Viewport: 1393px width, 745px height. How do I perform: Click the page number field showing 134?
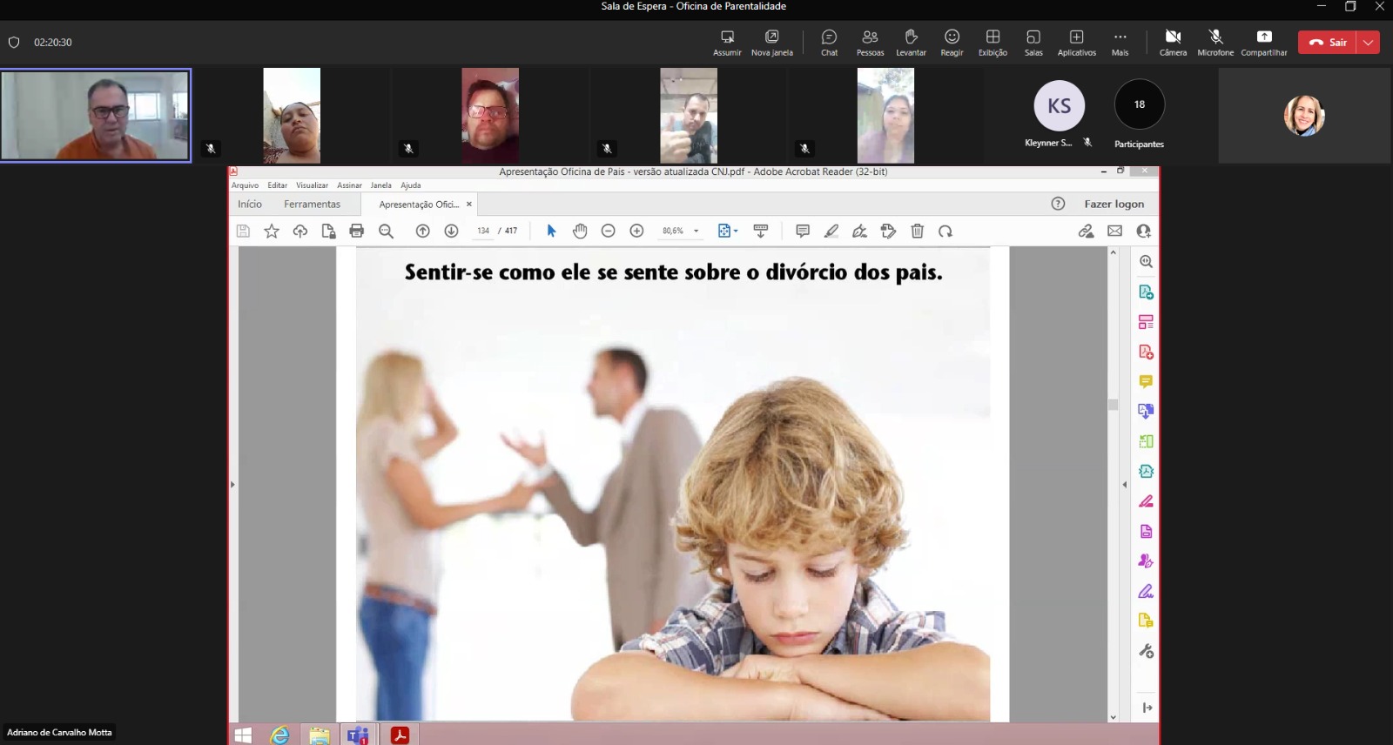click(x=483, y=231)
